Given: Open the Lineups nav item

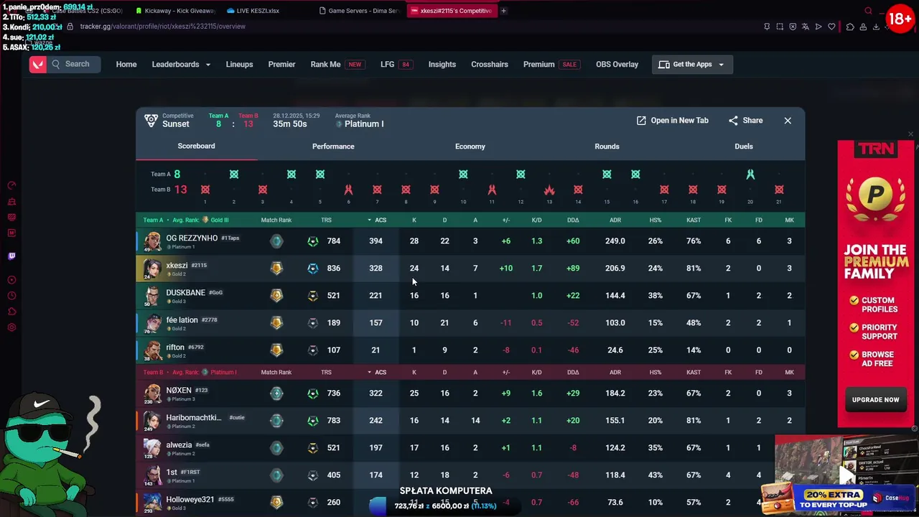Looking at the screenshot, I should [x=239, y=65].
